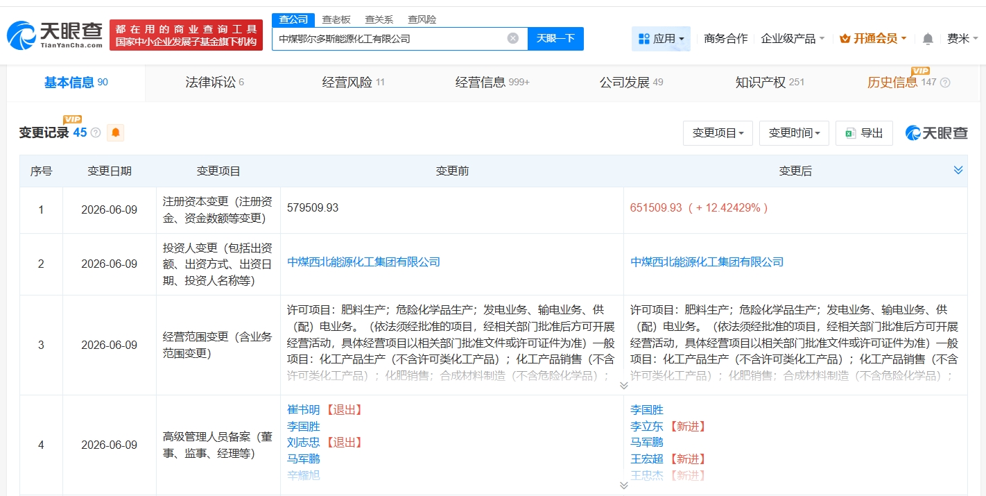
Task: Open 马军鹏 link in 变更前 column
Action: pyautogui.click(x=304, y=459)
